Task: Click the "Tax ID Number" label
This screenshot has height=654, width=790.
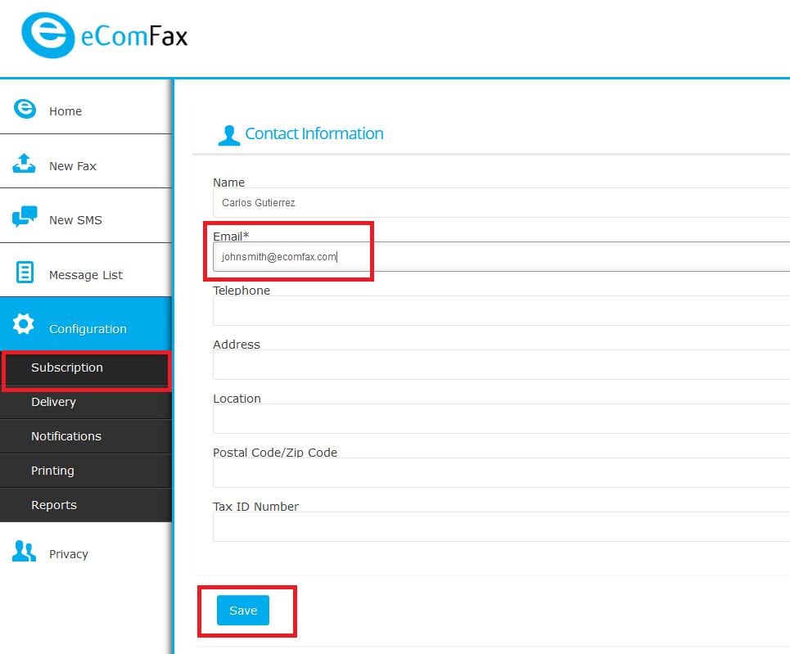Action: (x=256, y=507)
